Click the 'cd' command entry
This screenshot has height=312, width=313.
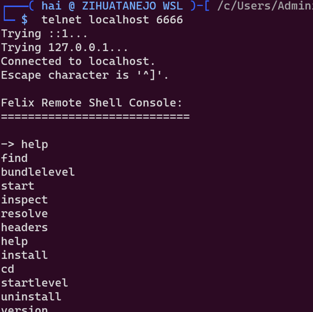[x=8, y=269]
